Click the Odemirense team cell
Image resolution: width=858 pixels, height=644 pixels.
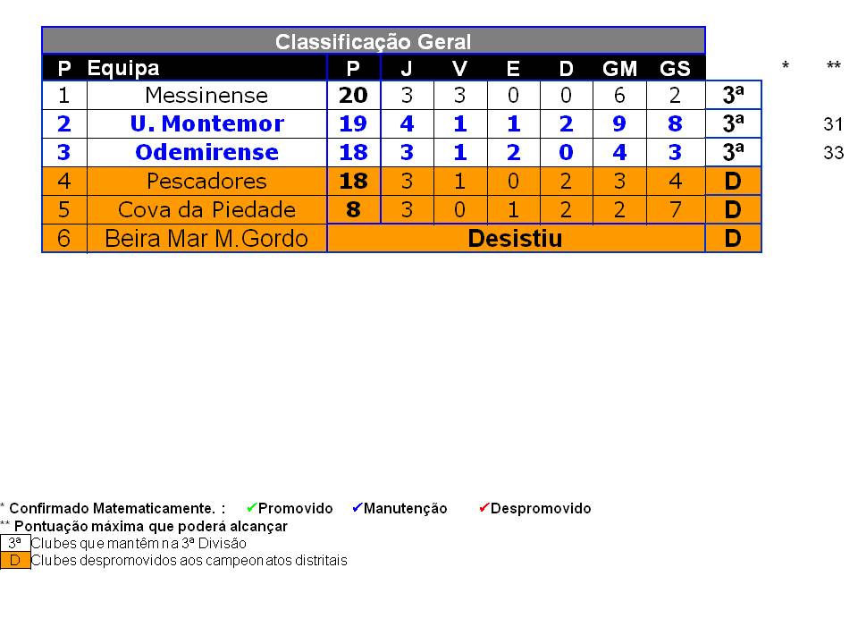click(206, 153)
